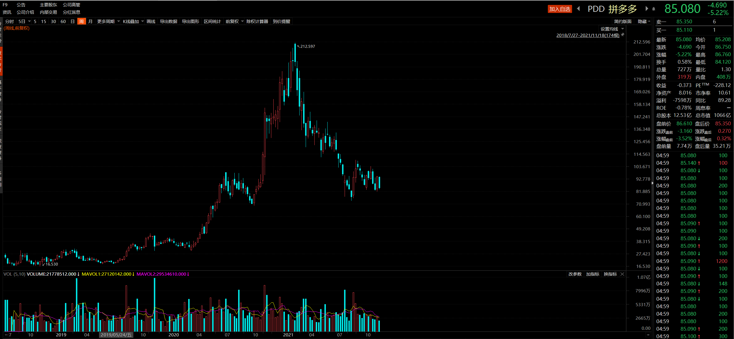Close the VOL indicator panel

pos(622,274)
